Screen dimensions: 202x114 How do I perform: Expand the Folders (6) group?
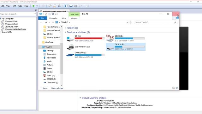click(x=65, y=28)
